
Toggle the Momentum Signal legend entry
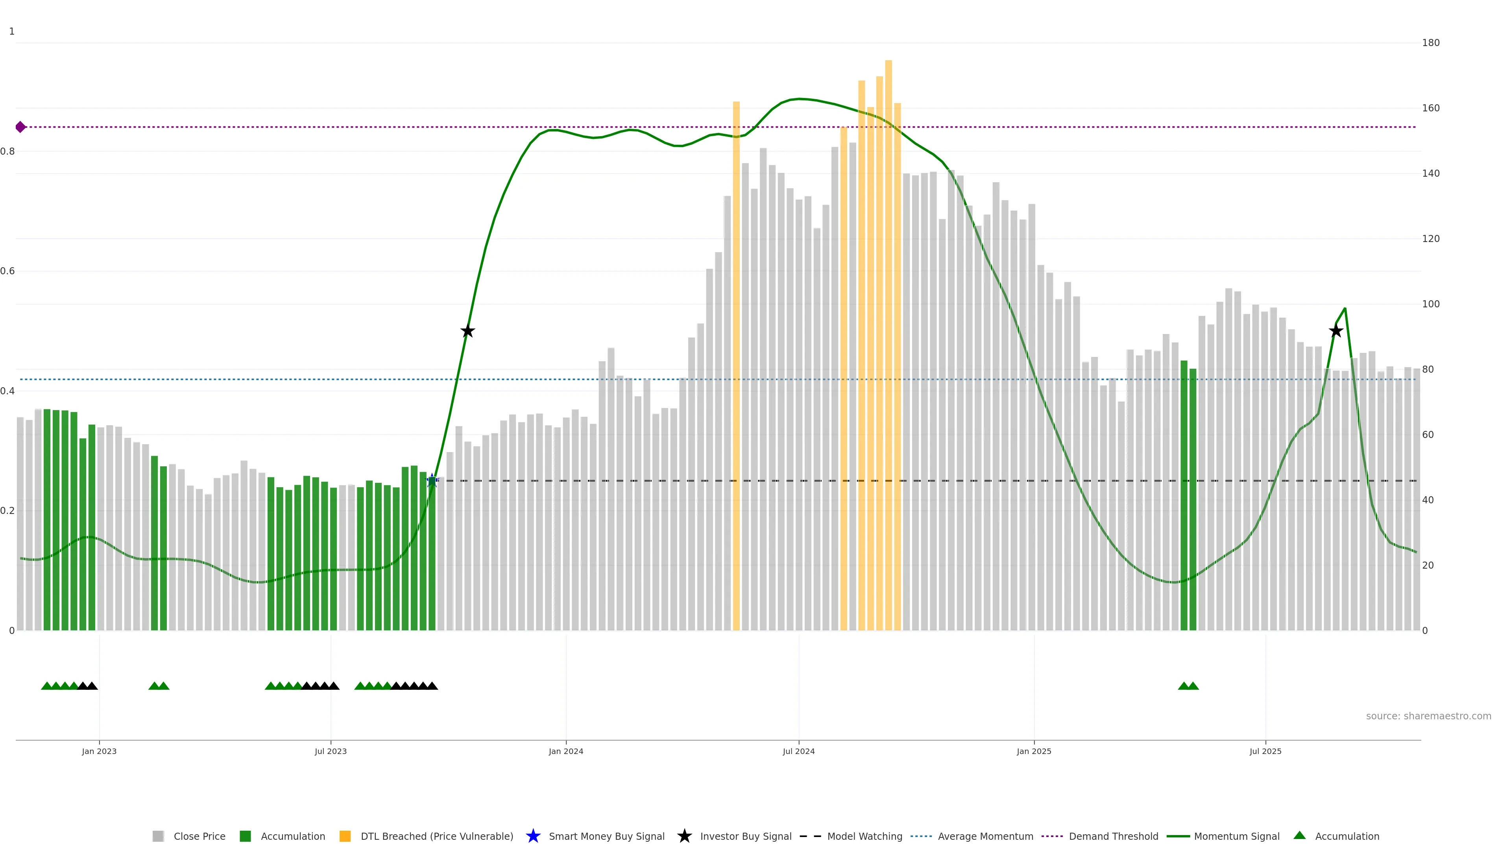tap(1236, 837)
